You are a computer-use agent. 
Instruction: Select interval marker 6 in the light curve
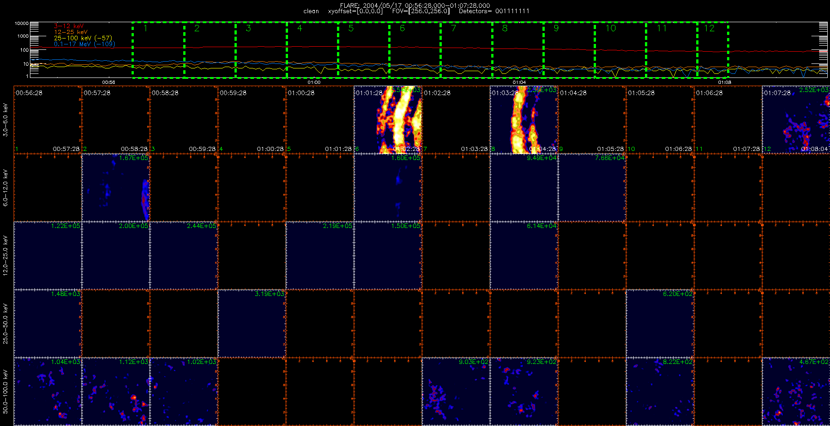pyautogui.click(x=402, y=29)
